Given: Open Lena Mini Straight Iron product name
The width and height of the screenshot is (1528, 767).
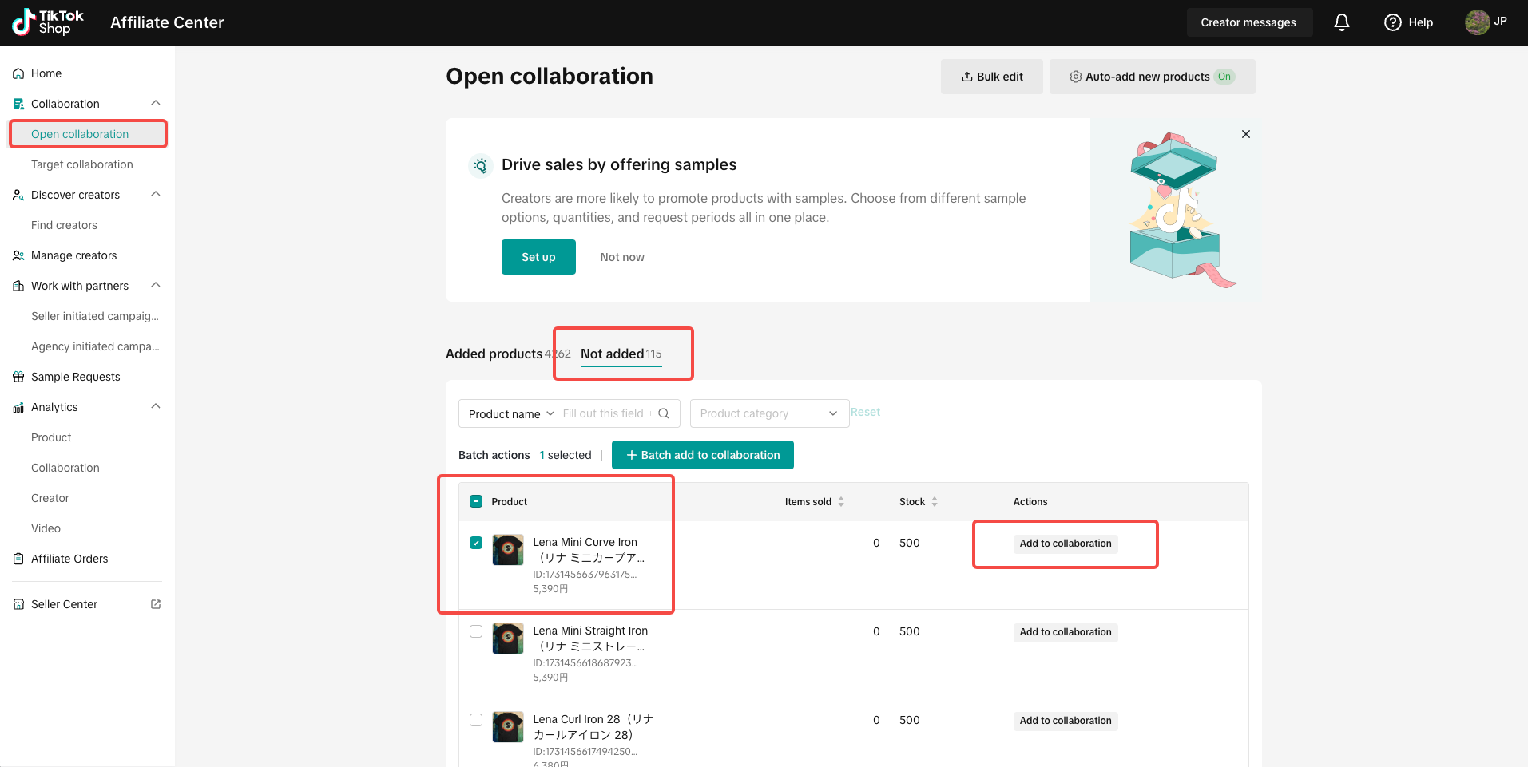Looking at the screenshot, I should coord(590,639).
